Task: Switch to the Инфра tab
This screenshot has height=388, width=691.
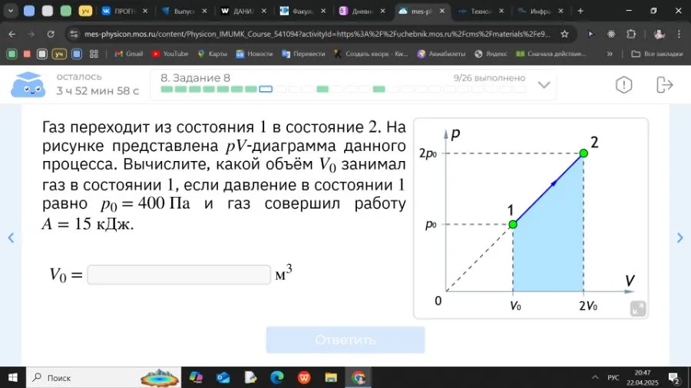Action: click(534, 11)
